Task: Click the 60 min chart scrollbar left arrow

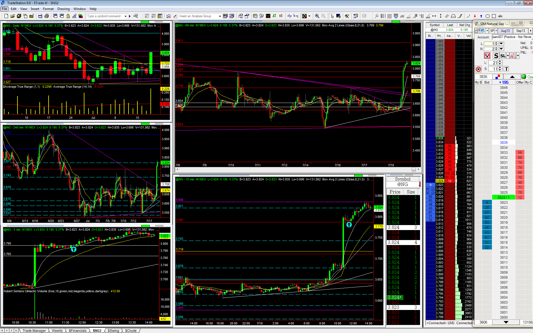Action: (177, 169)
